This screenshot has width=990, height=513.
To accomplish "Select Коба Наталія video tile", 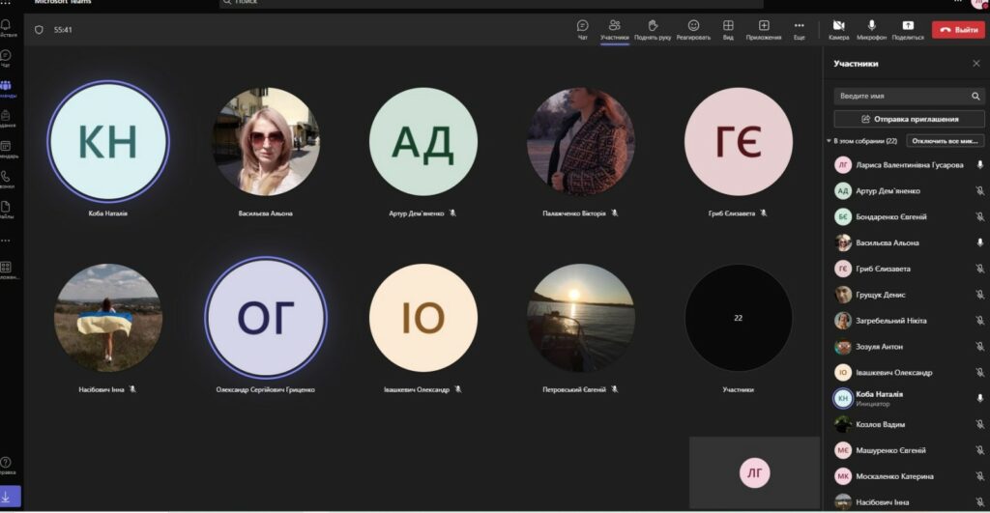I will click(x=108, y=141).
